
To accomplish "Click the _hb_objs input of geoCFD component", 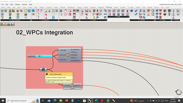I will point(67,85).
